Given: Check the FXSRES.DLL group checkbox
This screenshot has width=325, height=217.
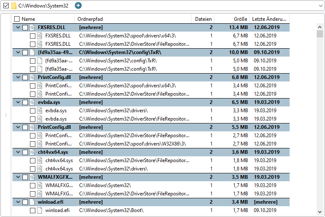Looking at the screenshot, I should click(x=25, y=27).
